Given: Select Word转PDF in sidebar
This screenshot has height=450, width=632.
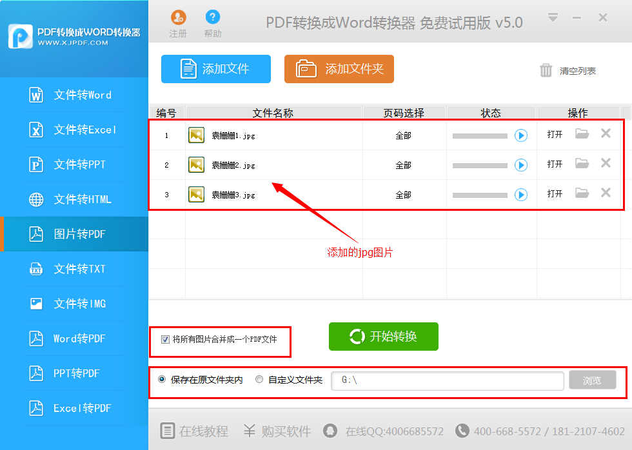Looking at the screenshot, I should pos(74,338).
